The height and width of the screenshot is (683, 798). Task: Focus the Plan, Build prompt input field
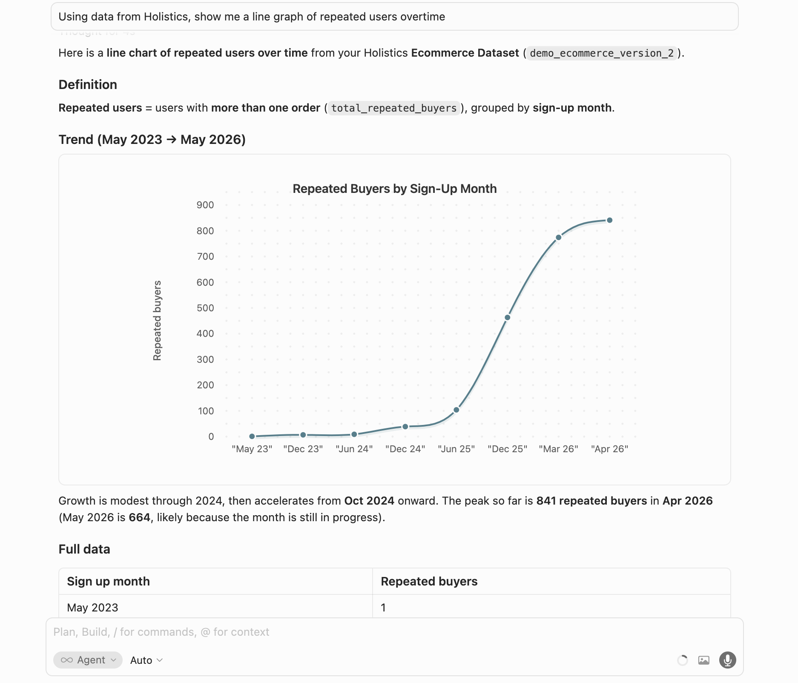pos(394,632)
